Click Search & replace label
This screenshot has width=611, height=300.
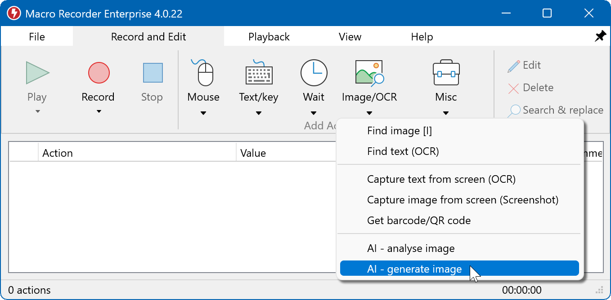563,110
